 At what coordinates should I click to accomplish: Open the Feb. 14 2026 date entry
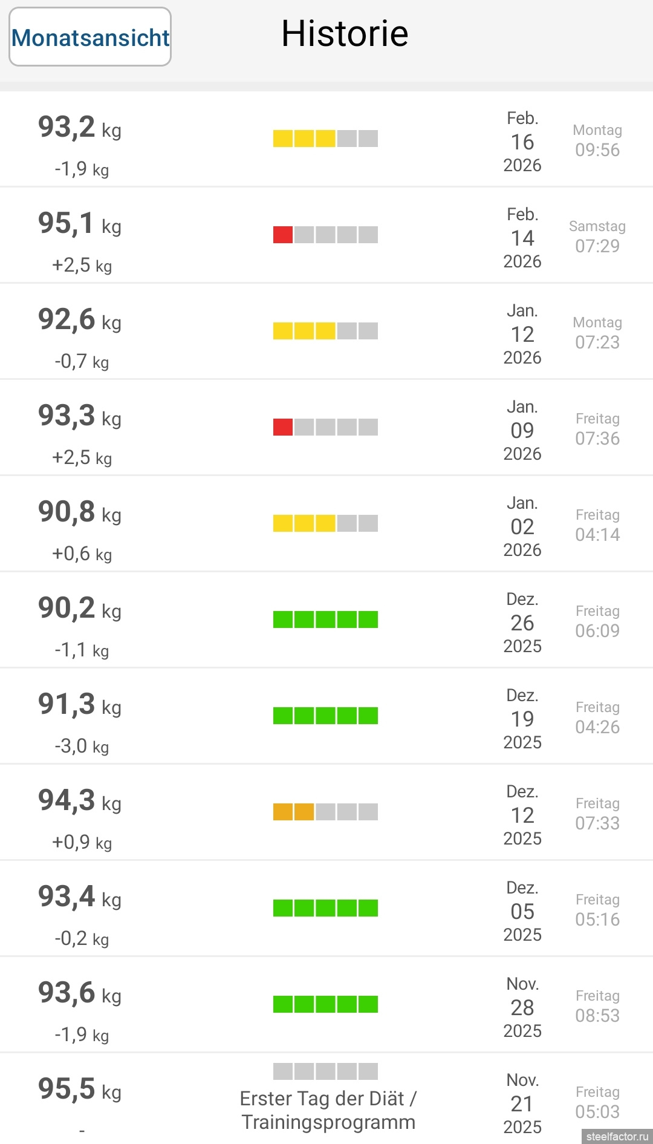[522, 238]
